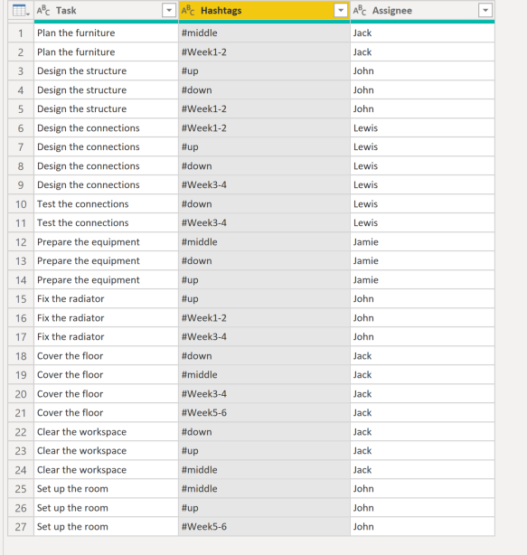Click the Jamie cell in row 12
Viewport: 527px width, 555px height.
(x=422, y=242)
